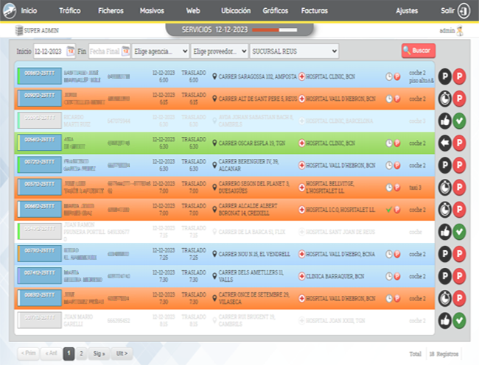Screen dimensions: 479x365
Task: Open the Inicio menu item
Action: [x=29, y=11]
